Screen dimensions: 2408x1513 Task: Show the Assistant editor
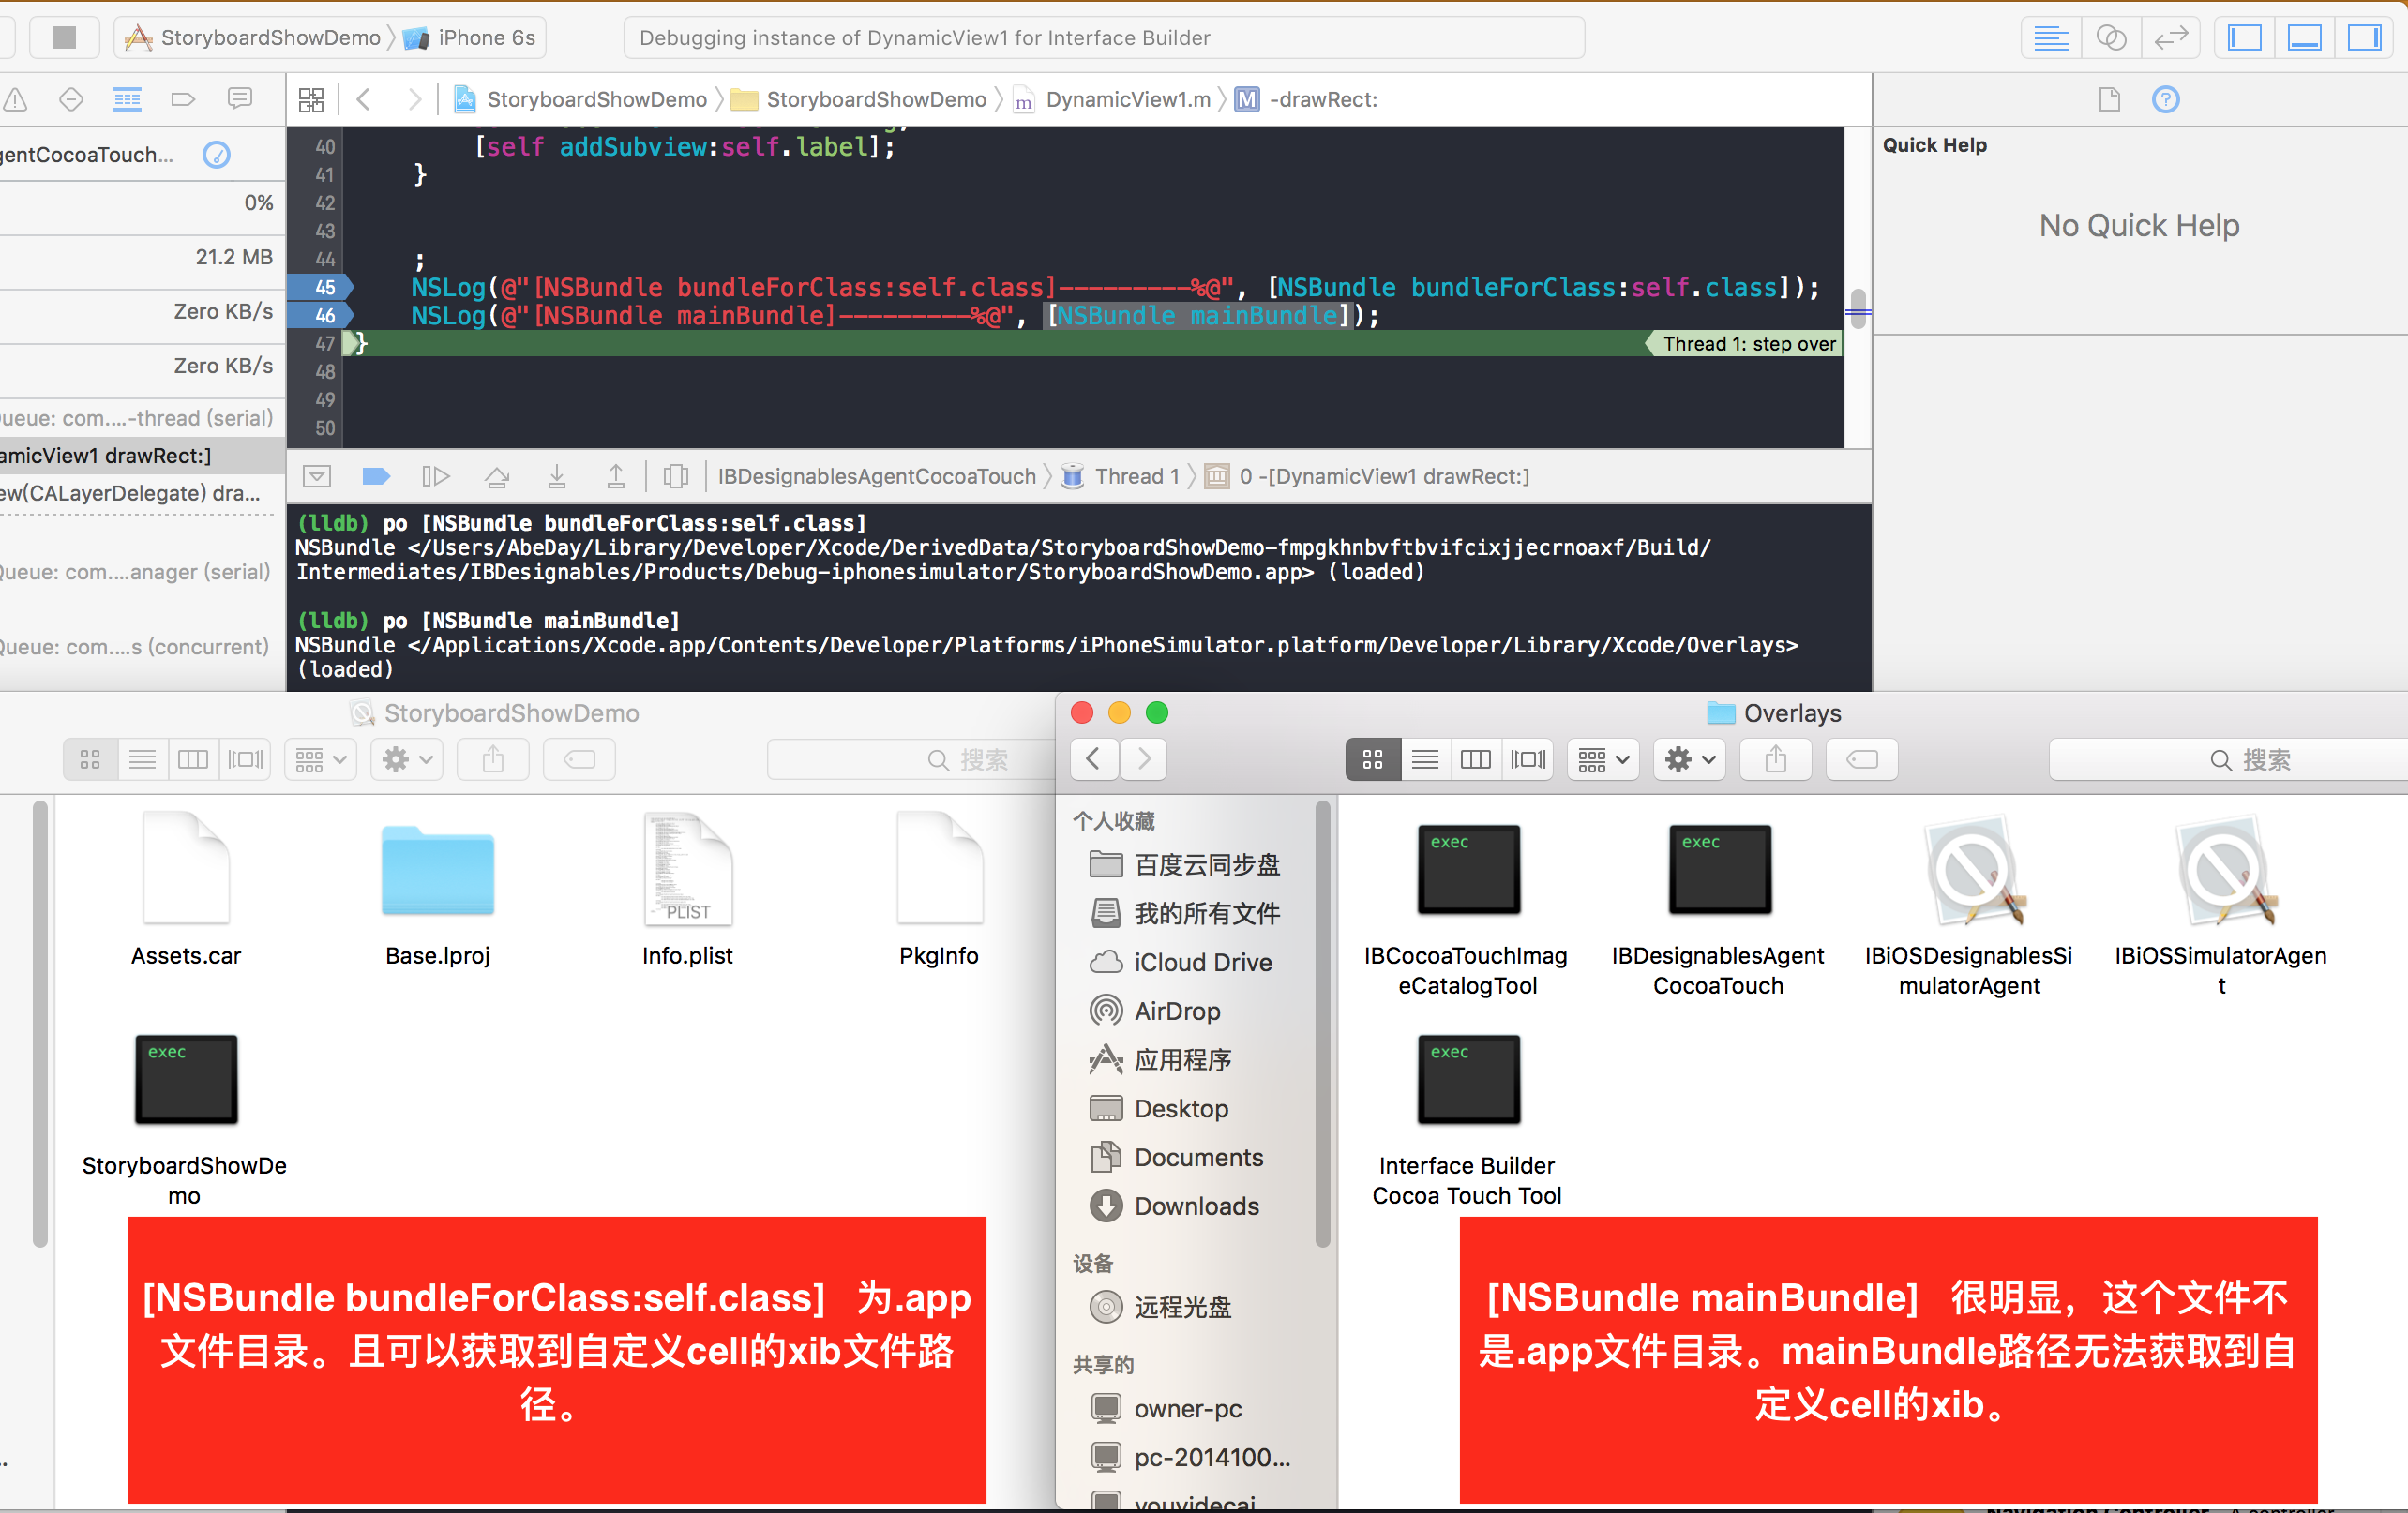click(x=2110, y=38)
